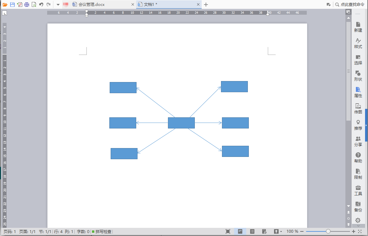
Task: Toggle eye protection mode bulb icon
Action: [x=276, y=231]
